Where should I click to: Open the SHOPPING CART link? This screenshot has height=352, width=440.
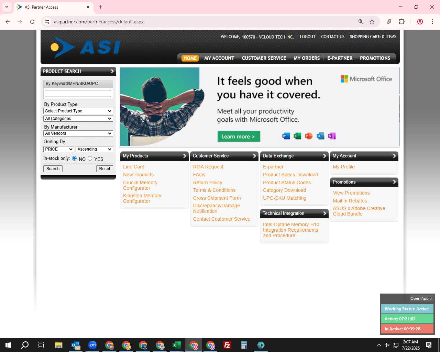point(373,37)
